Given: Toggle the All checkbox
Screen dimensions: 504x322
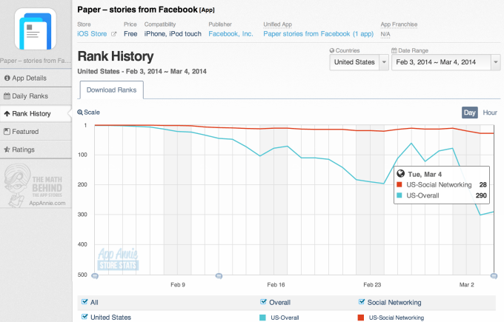Looking at the screenshot, I should [84, 302].
